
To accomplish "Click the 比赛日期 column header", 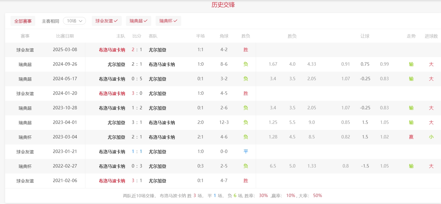I will [x=65, y=36].
